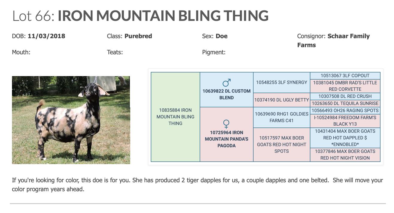
Task: Click the male symbol icon in sire cell
Action: tap(227, 82)
